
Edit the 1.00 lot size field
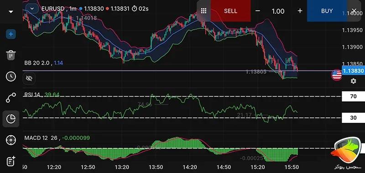[x=278, y=11]
